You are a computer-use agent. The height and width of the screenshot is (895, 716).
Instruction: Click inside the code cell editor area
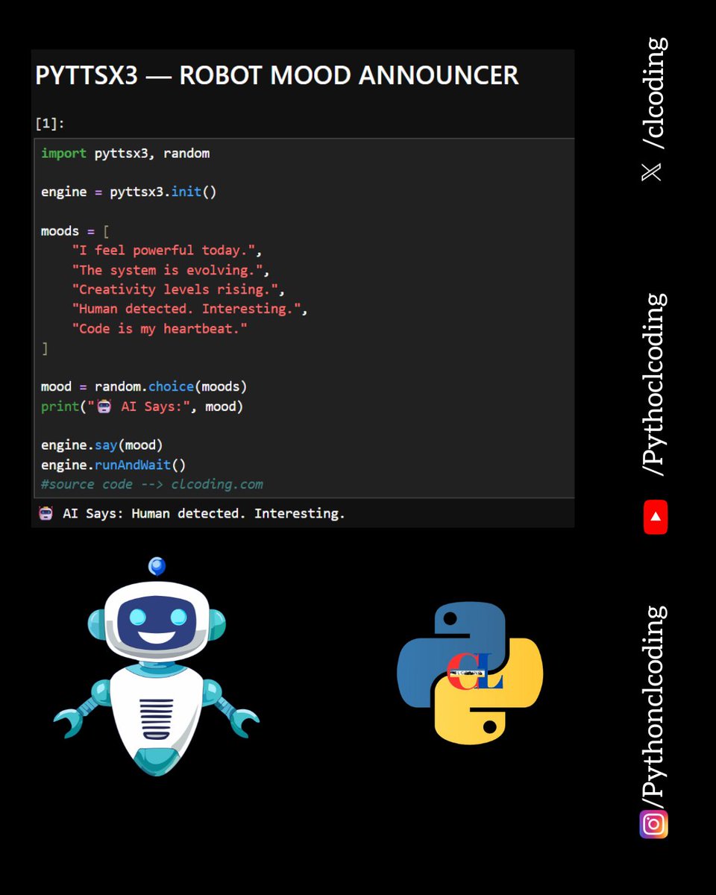[303, 318]
